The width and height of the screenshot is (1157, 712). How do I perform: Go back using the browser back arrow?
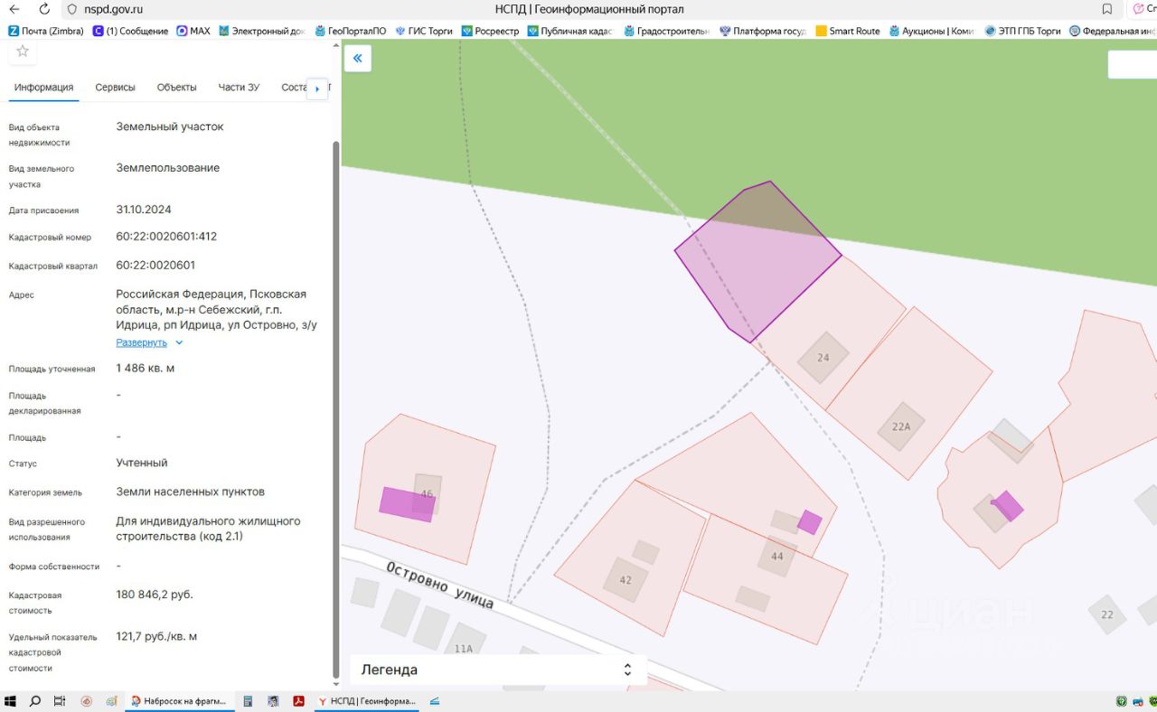[14, 9]
